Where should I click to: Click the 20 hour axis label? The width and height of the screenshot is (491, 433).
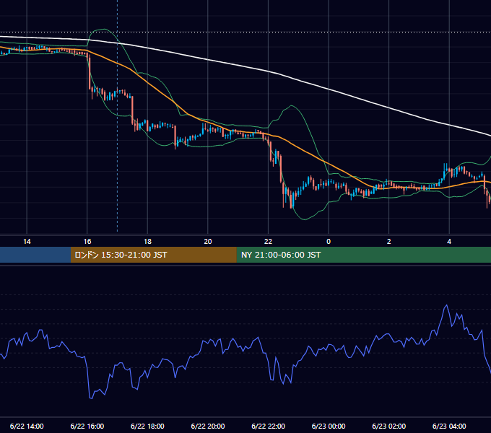click(208, 242)
